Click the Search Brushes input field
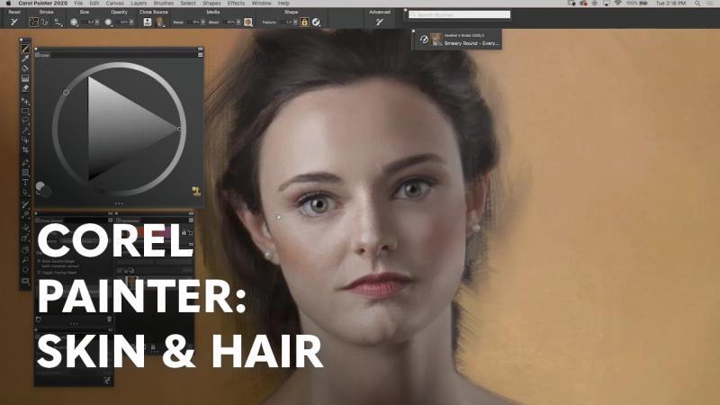Image resolution: width=720 pixels, height=405 pixels. [461, 15]
